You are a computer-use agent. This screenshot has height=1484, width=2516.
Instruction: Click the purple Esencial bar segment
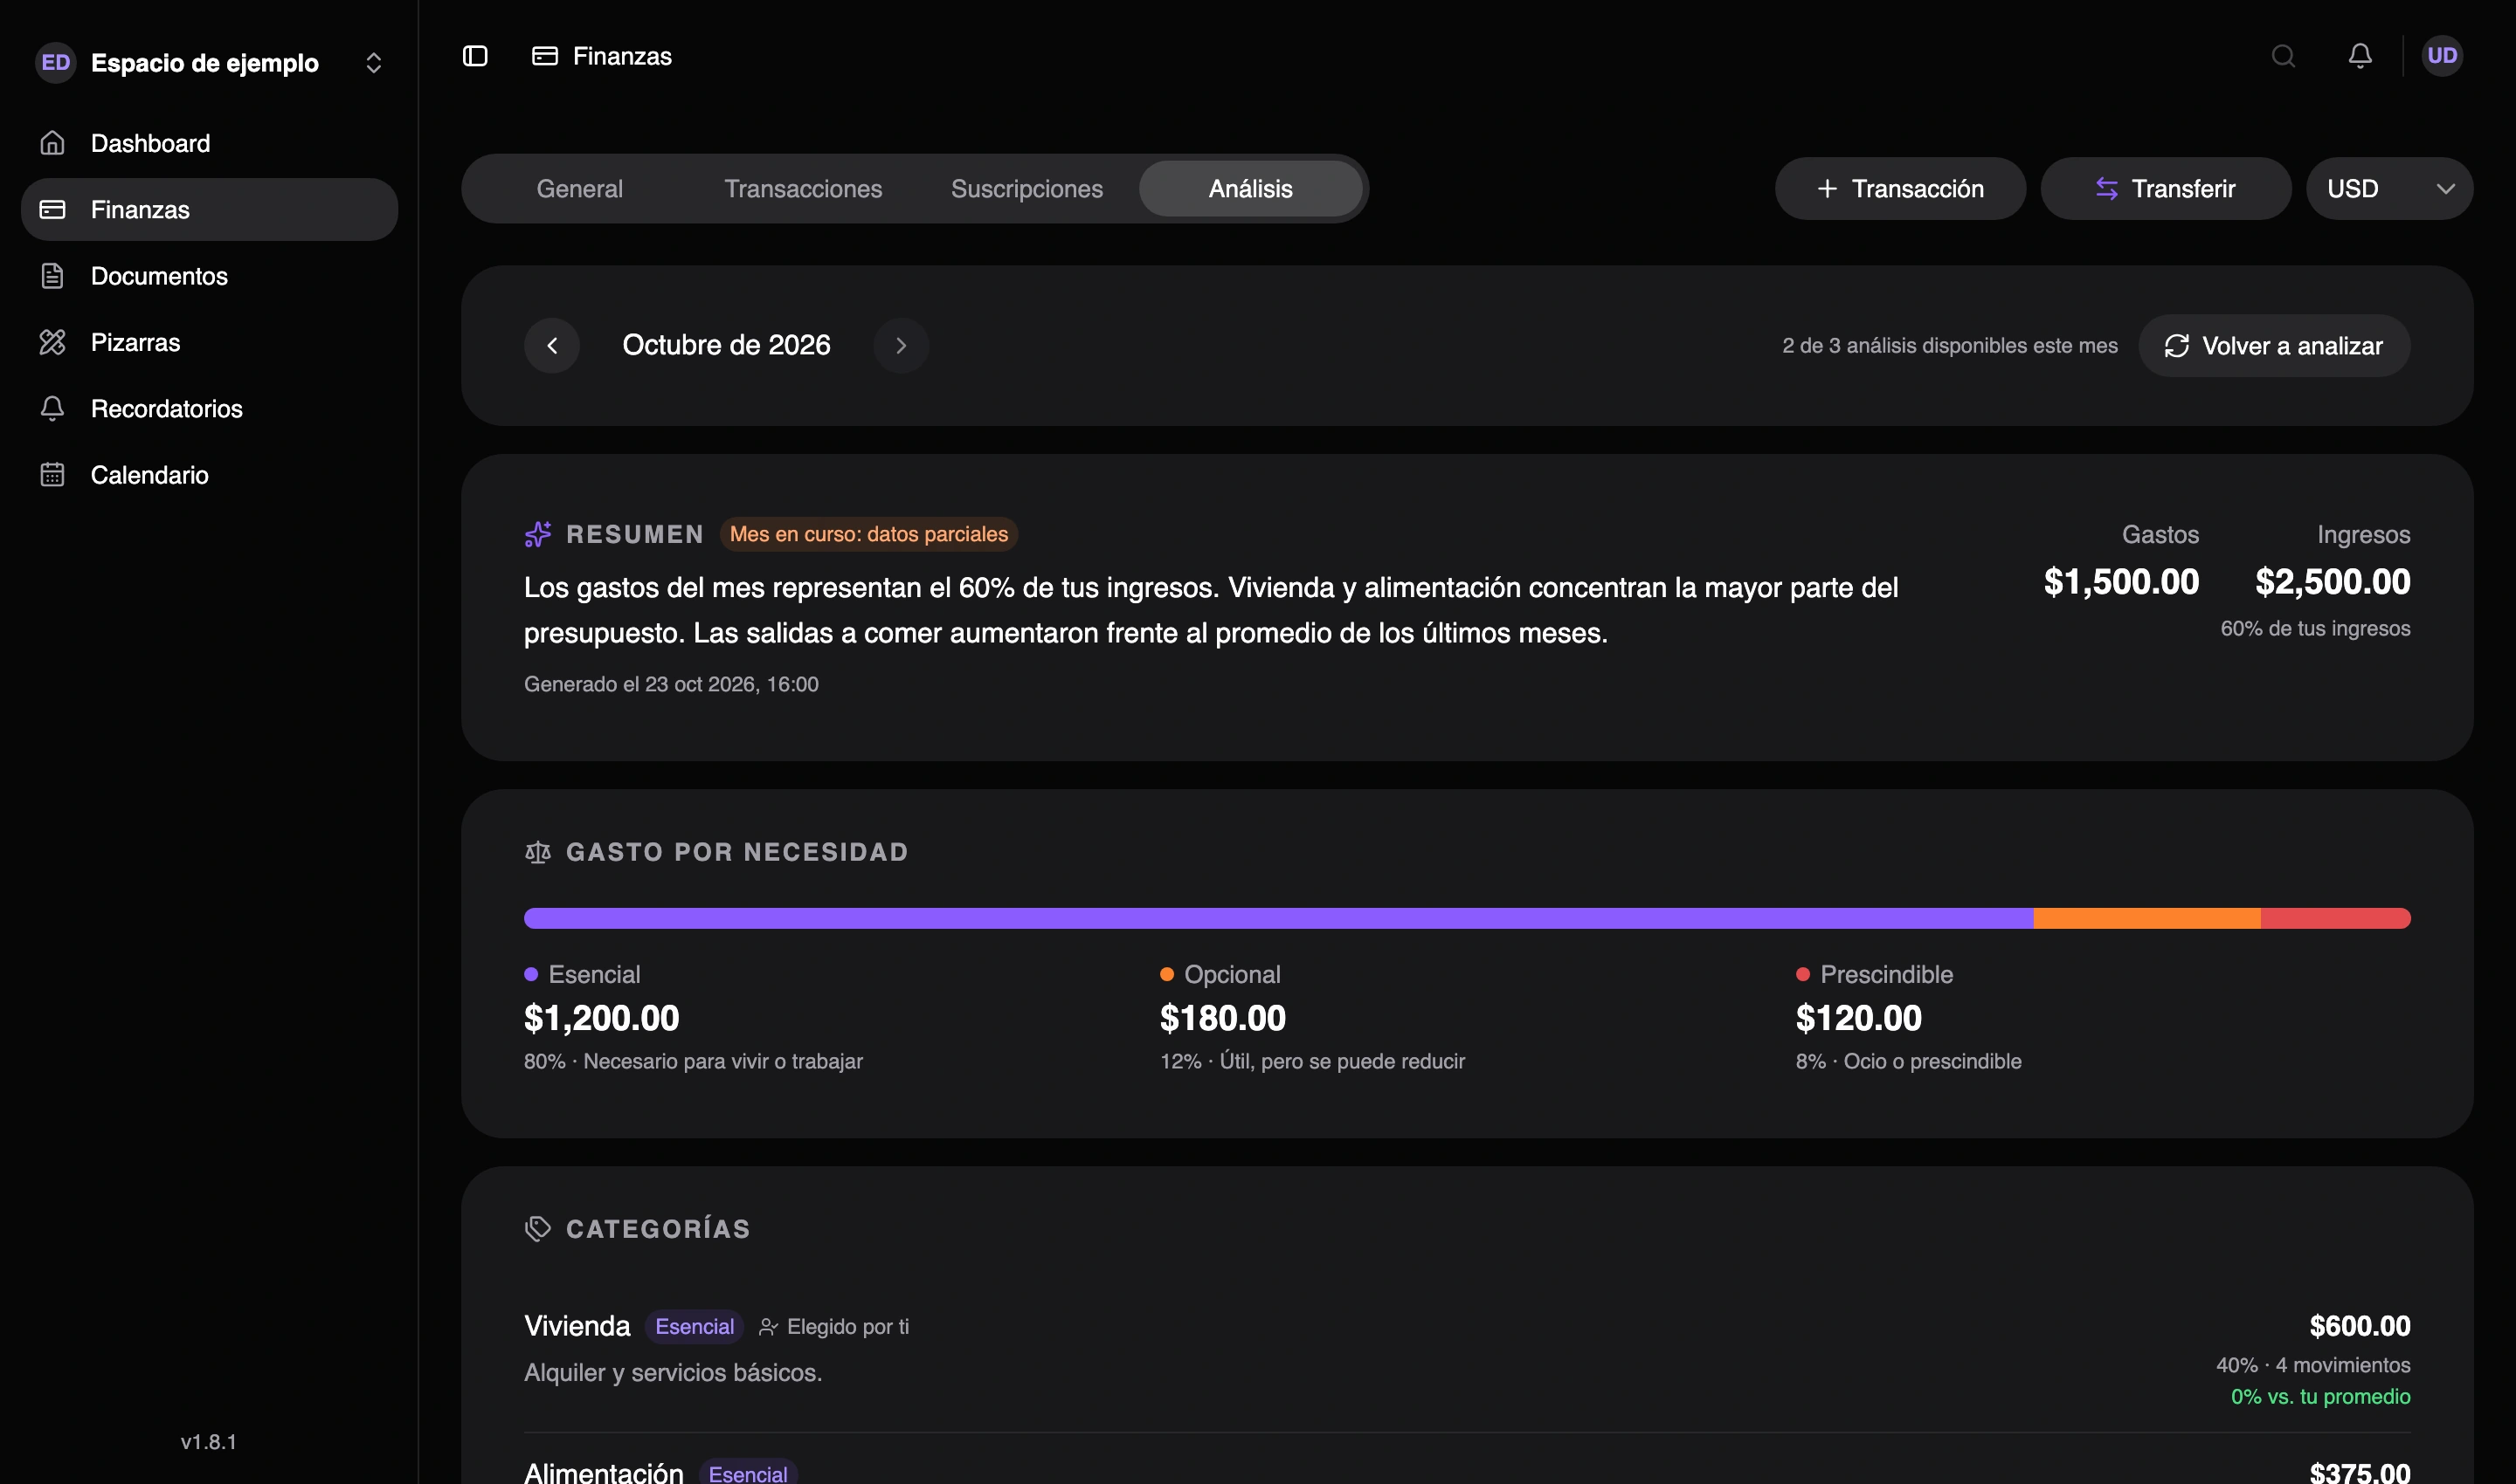tap(1278, 918)
